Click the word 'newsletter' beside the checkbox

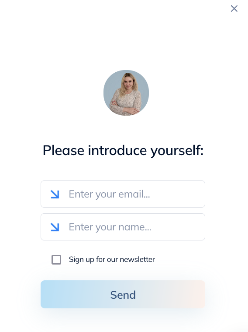pyautogui.click(x=138, y=259)
